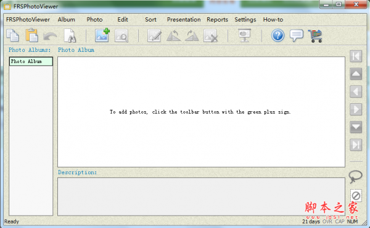Screen dimensions: 370x228
Task: Click the 'To add photos' hint text
Action: tap(200, 112)
